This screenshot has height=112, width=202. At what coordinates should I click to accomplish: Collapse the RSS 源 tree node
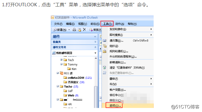[57, 73]
